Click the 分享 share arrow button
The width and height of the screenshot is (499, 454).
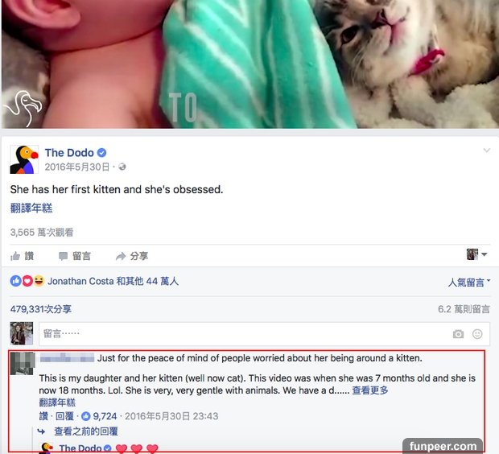(132, 256)
